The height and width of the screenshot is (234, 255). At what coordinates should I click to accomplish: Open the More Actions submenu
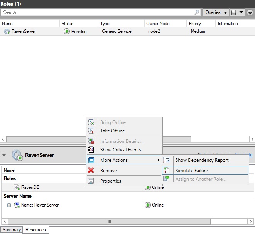(124, 160)
